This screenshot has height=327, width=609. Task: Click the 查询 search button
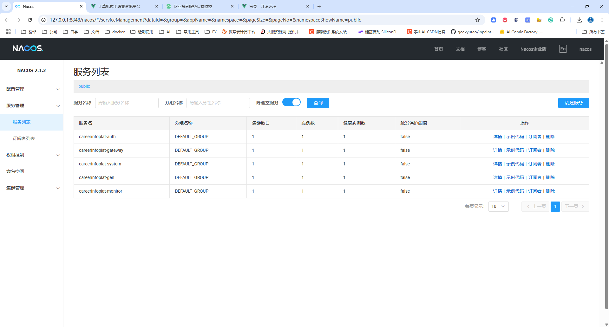(x=318, y=103)
